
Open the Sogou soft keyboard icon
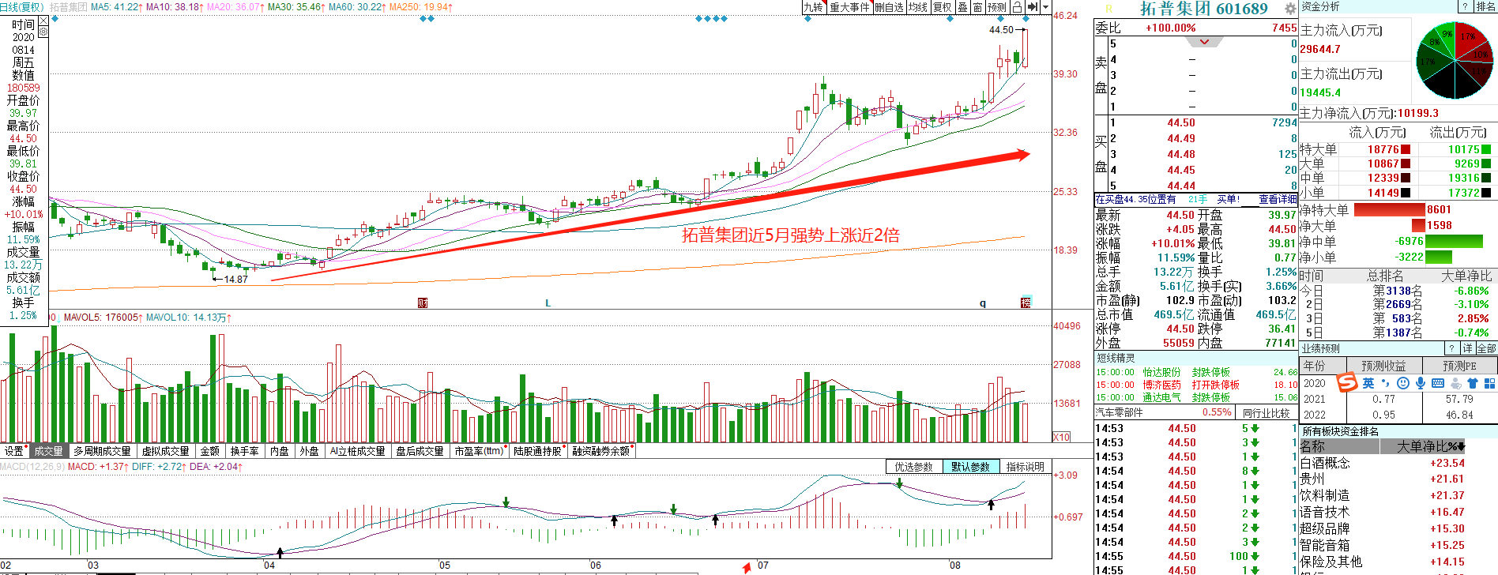1438,383
